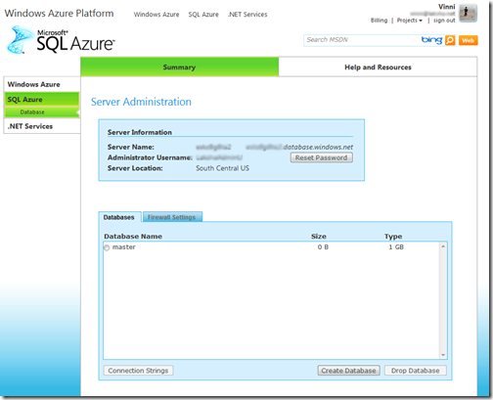Click the Type column header
Image resolution: width=493 pixels, height=400 pixels.
393,237
